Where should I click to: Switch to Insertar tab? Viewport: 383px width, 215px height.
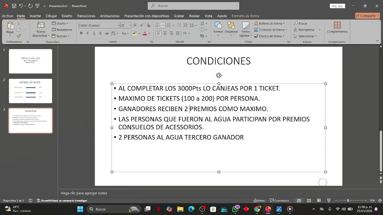pos(35,16)
